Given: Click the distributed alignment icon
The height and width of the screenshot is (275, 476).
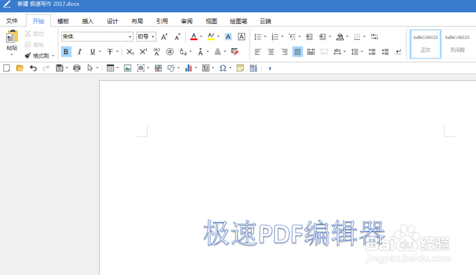Looking at the screenshot, I should click(310, 51).
